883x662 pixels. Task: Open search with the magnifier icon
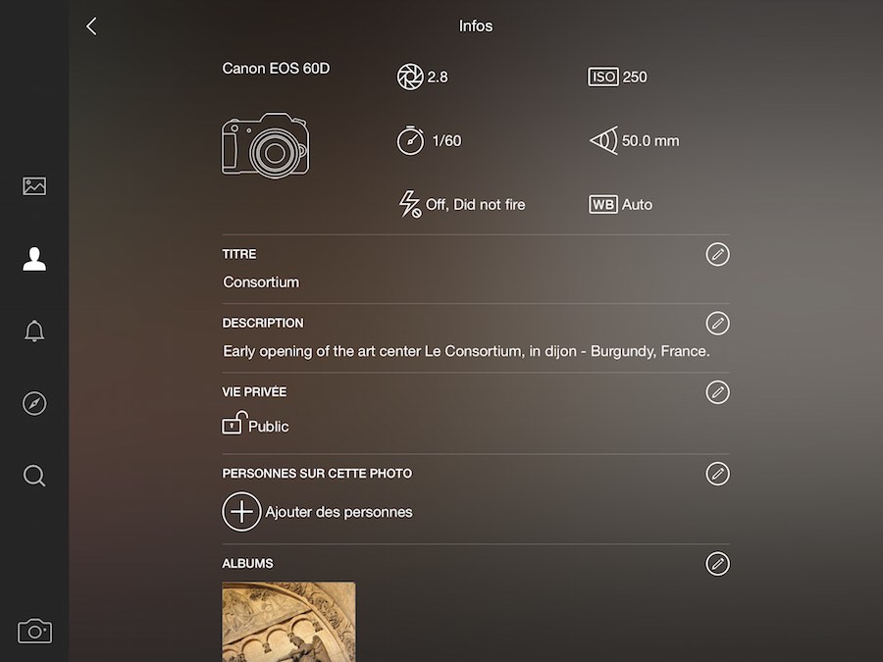[x=34, y=476]
